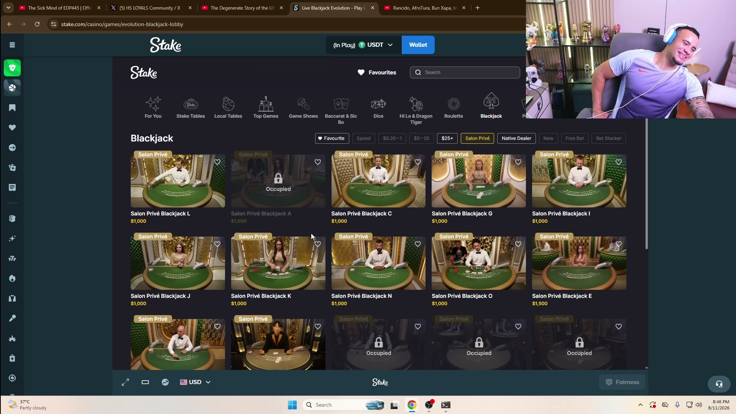The image size is (736, 414).
Task: Open the live stats chart icon
Action: pyautogui.click(x=165, y=382)
